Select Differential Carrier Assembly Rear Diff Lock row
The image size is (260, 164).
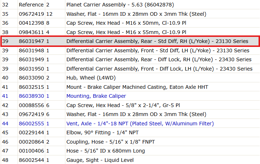pos(130,59)
